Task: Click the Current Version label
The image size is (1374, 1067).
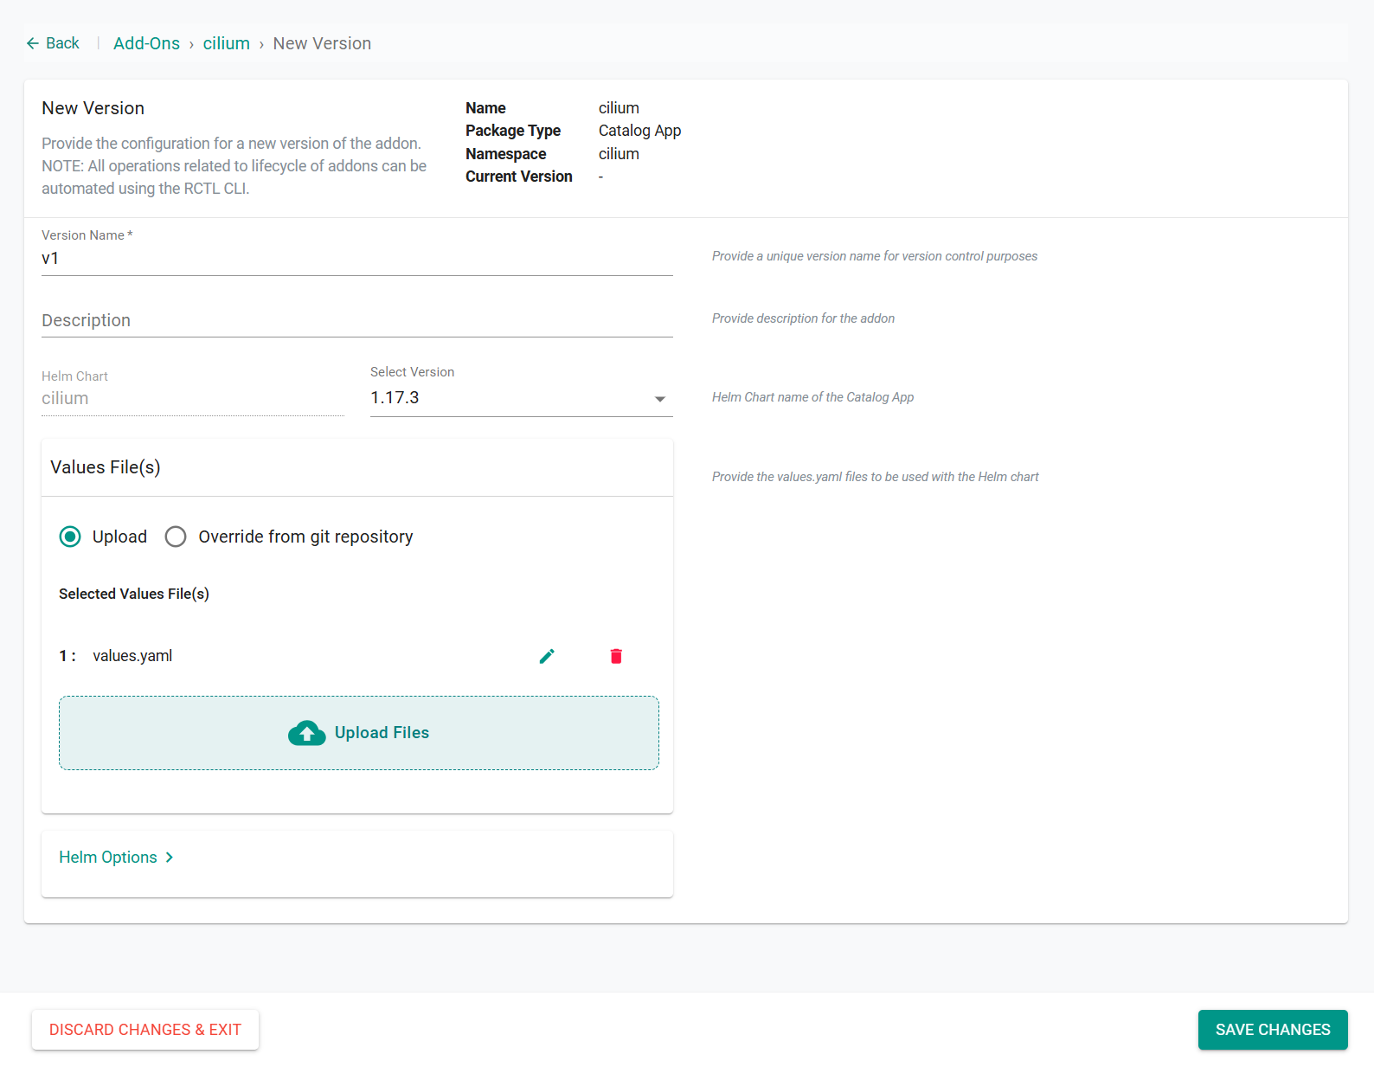Action: [x=519, y=177]
